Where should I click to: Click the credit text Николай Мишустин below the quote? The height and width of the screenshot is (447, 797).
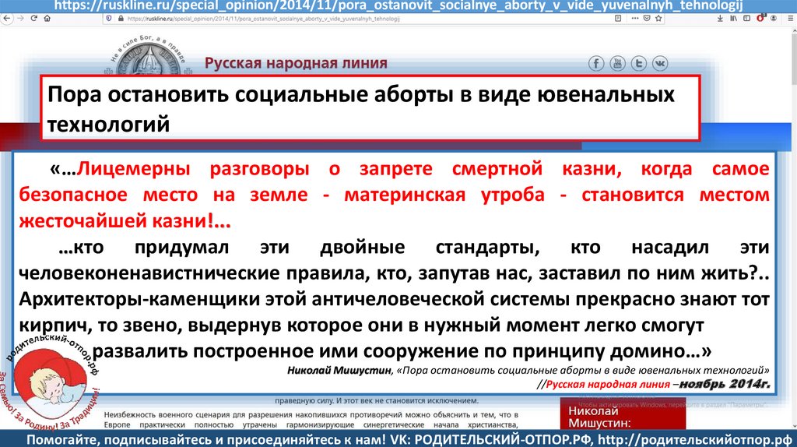339,370
